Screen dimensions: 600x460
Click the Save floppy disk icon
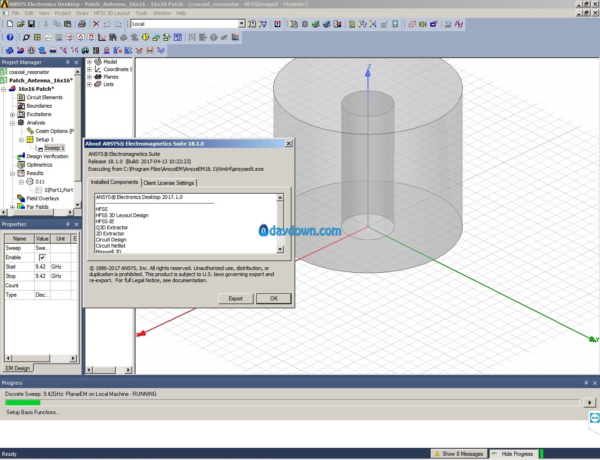tap(31, 24)
